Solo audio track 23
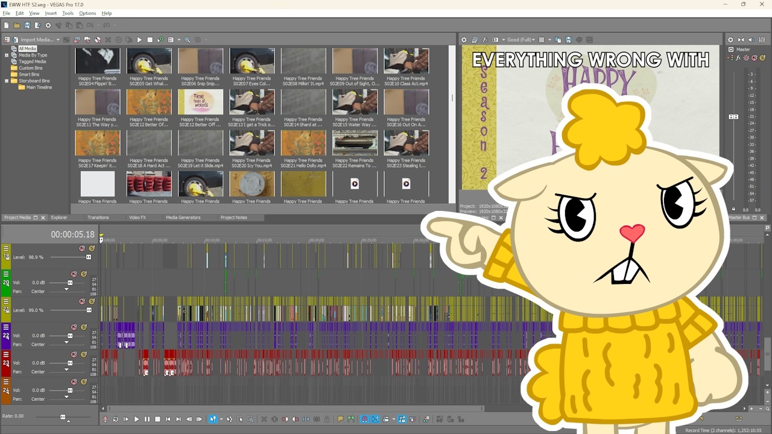 pyautogui.click(x=84, y=354)
